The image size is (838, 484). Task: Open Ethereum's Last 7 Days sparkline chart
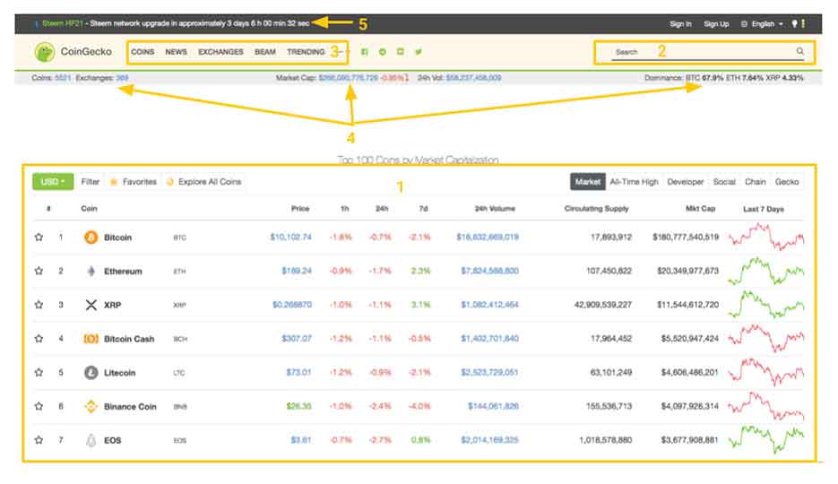(765, 271)
